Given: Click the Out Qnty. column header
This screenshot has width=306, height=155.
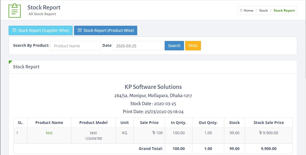Looking at the screenshot, I should [x=208, y=123].
